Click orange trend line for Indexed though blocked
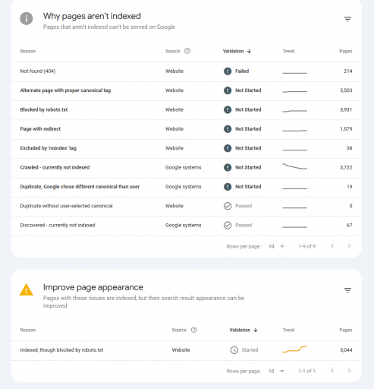The height and width of the screenshot is (389, 374). tap(294, 349)
